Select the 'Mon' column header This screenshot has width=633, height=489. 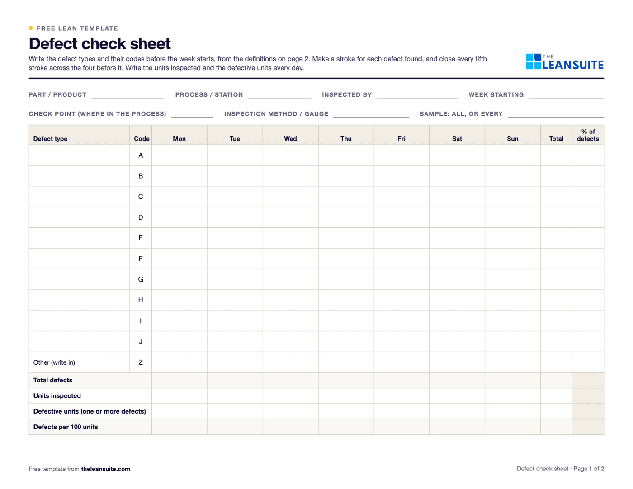pyautogui.click(x=180, y=135)
